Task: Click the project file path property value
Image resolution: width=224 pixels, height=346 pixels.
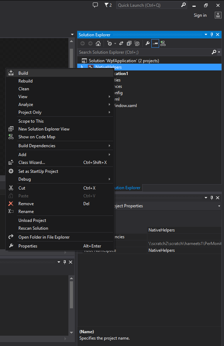Action: coord(184,243)
